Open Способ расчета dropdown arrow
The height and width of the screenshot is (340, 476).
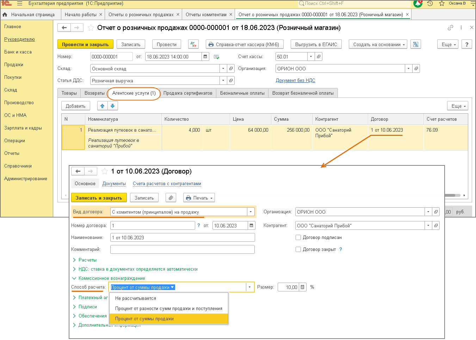250,287
